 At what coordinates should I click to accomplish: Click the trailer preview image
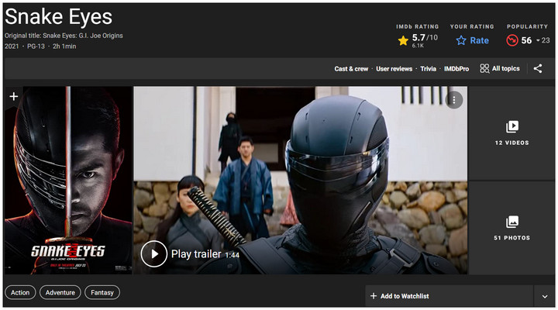click(x=301, y=181)
